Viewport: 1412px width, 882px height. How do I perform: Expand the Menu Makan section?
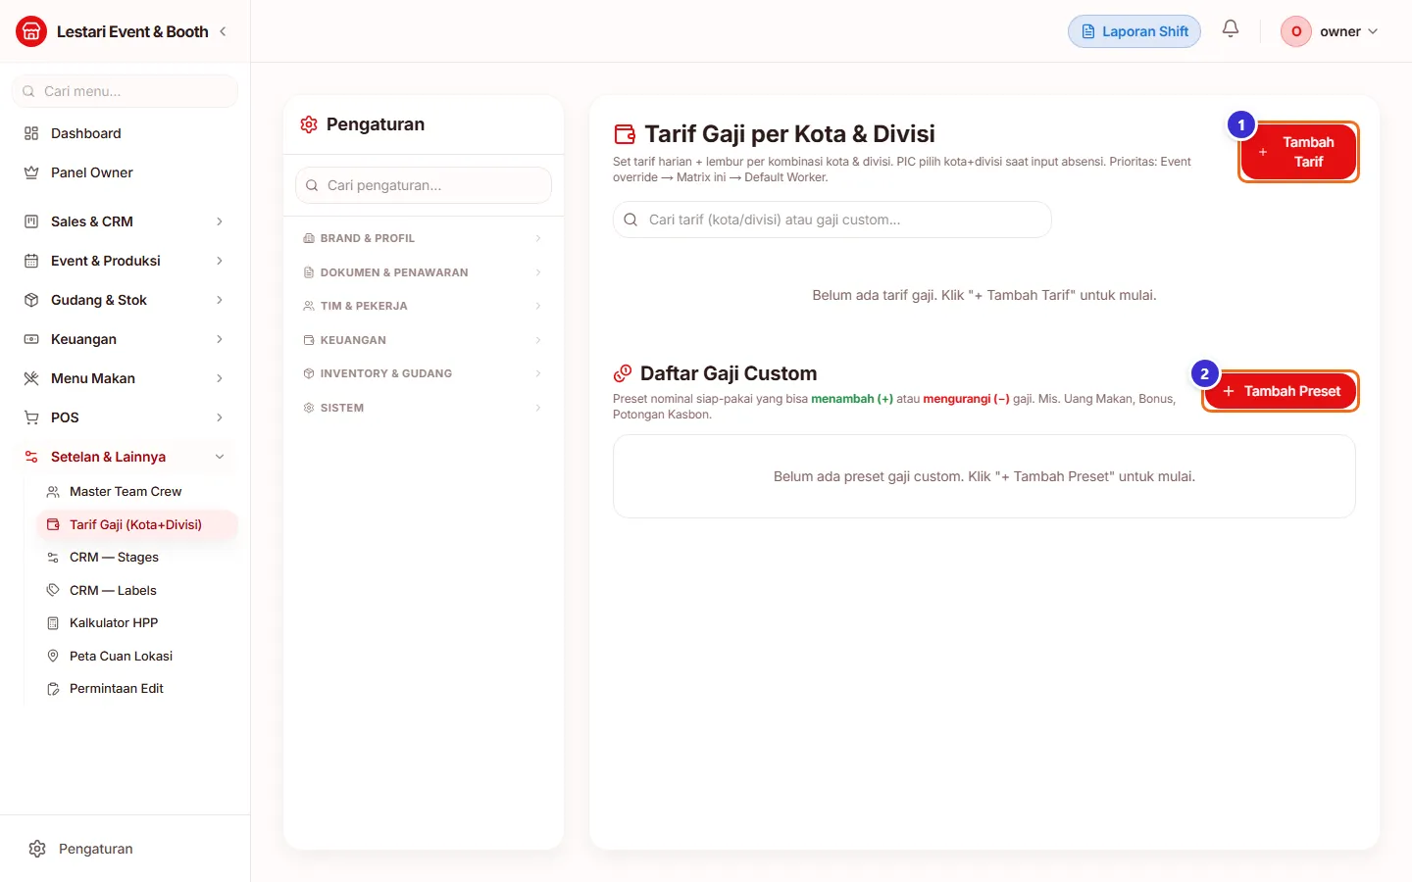click(x=125, y=378)
